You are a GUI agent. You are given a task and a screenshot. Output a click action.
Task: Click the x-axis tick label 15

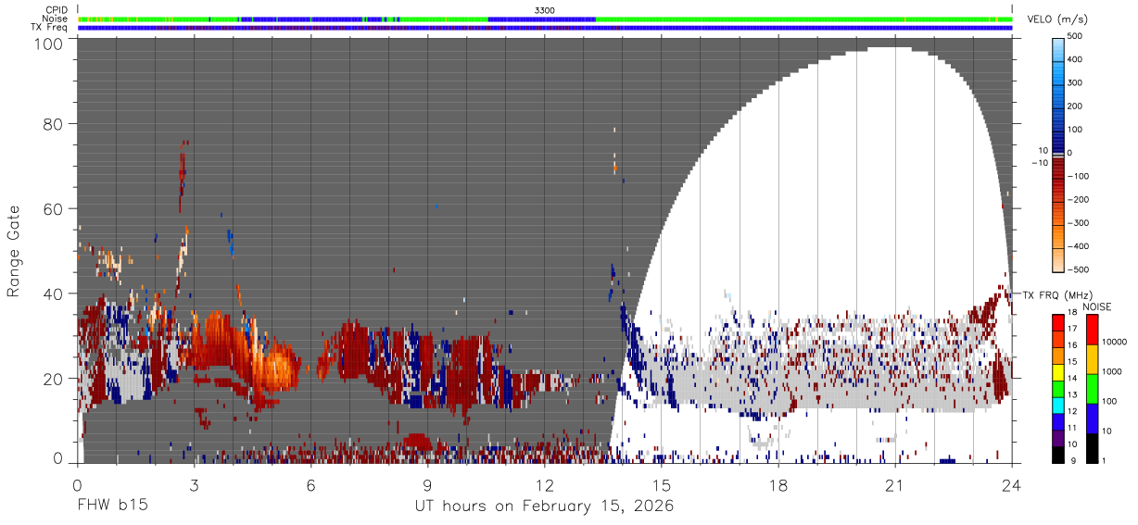(x=662, y=484)
